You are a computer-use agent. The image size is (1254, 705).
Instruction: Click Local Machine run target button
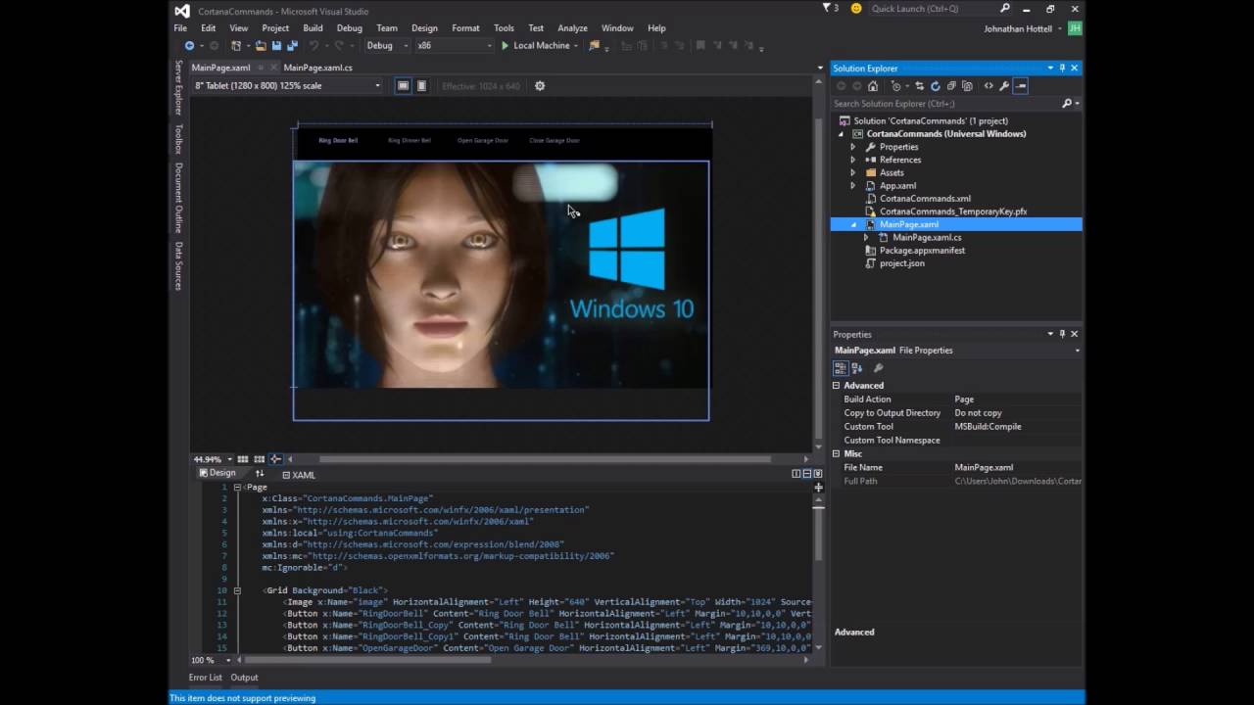coord(541,45)
